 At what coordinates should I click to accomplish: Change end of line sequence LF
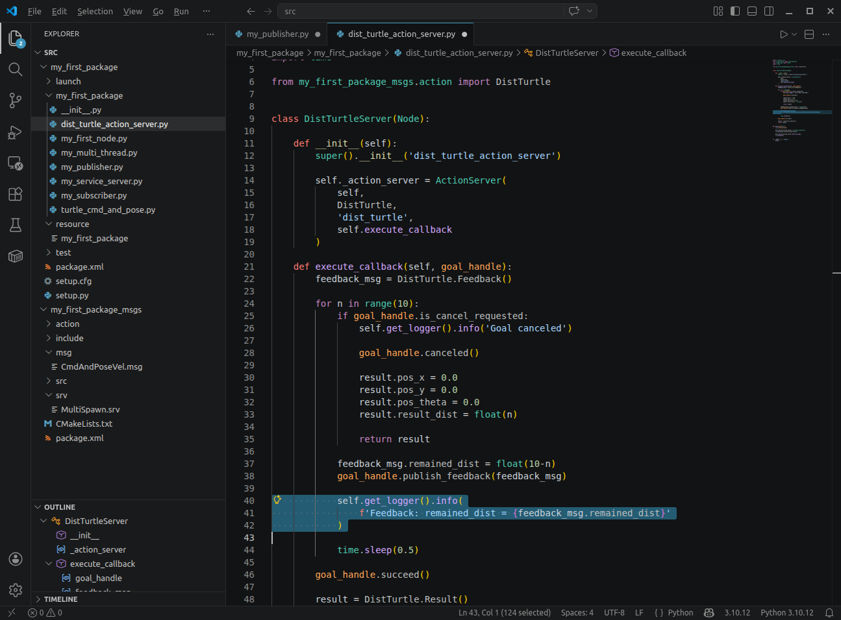639,612
